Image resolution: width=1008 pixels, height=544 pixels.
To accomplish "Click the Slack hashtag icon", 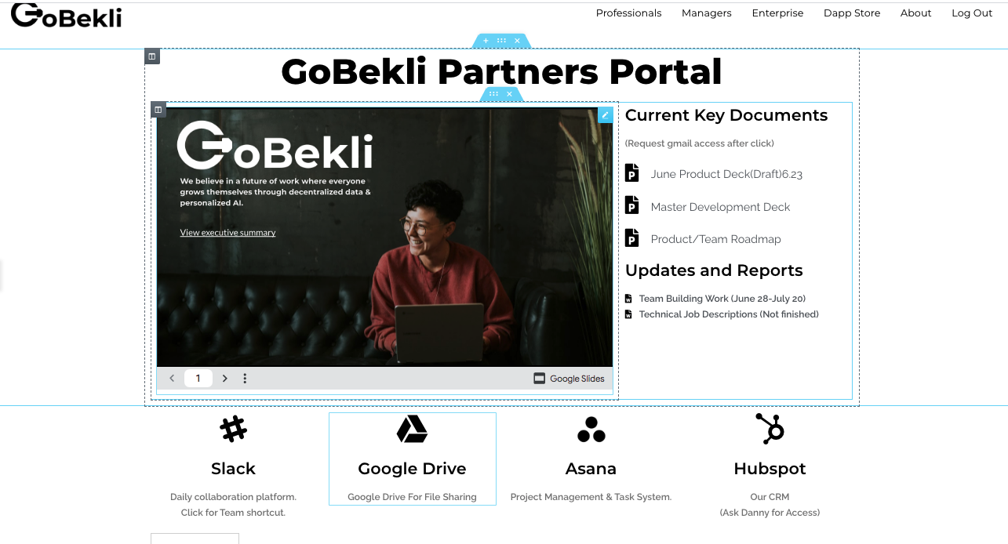I will pyautogui.click(x=233, y=429).
